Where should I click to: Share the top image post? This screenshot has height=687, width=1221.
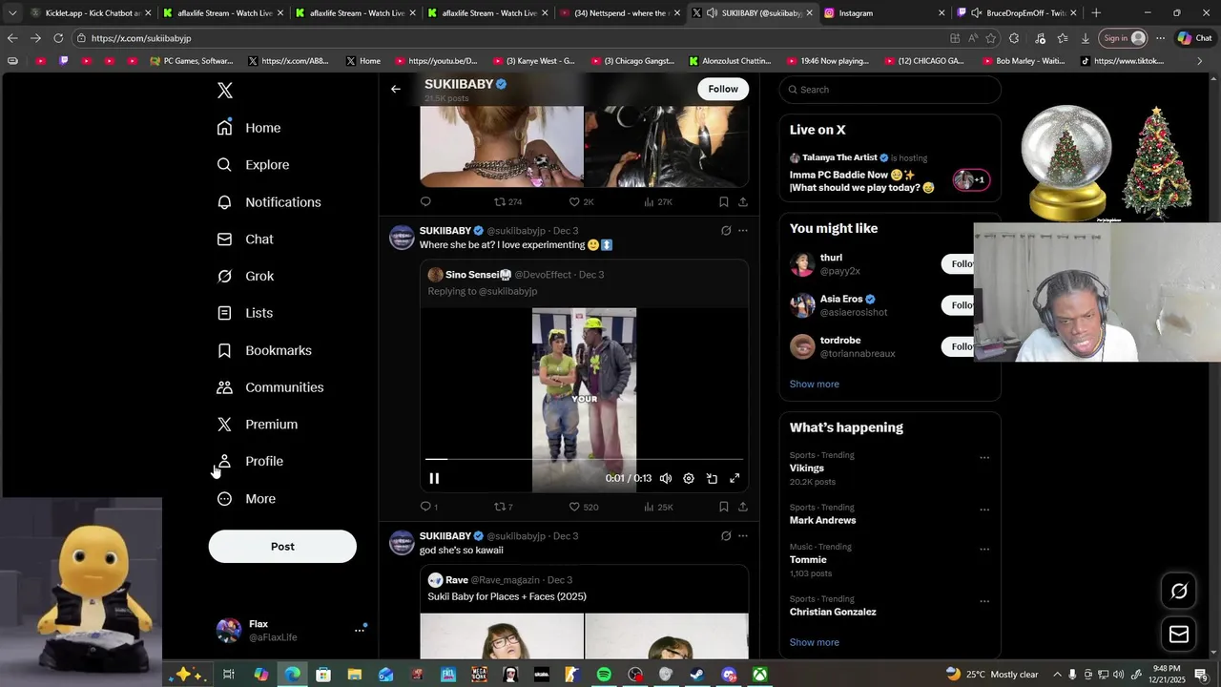tap(743, 201)
